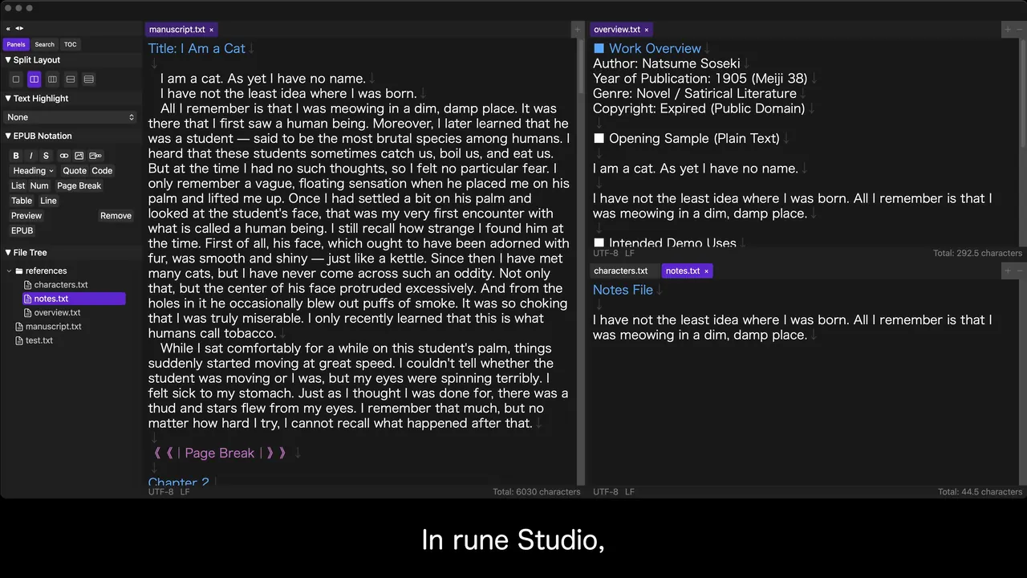
Task: Insert a Page Break
Action: click(x=79, y=186)
